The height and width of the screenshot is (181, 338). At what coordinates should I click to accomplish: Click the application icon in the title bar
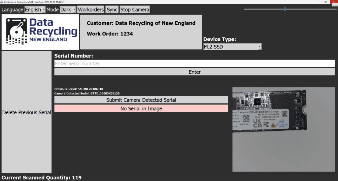(2, 2)
